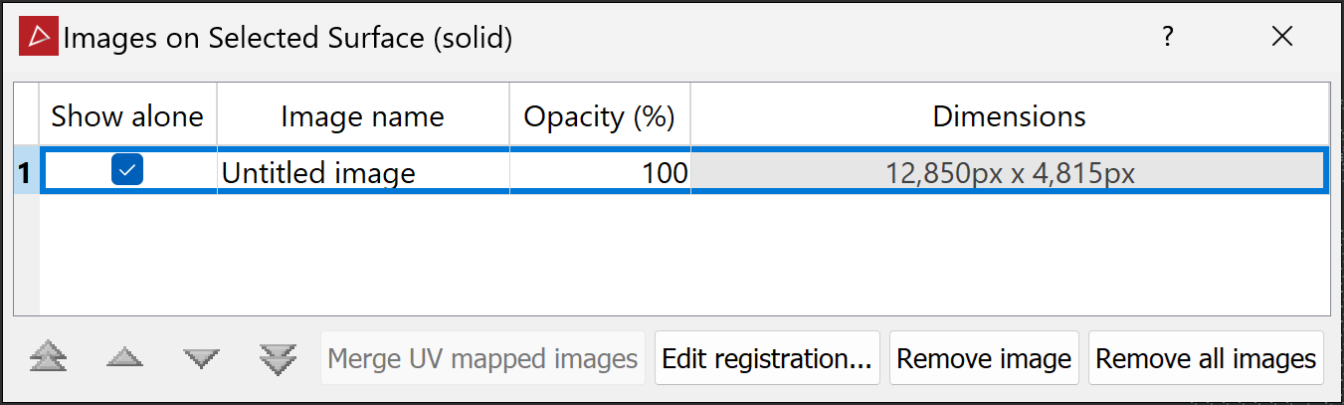This screenshot has width=1344, height=405.
Task: Move the image to the top of the list
Action: tap(49, 358)
